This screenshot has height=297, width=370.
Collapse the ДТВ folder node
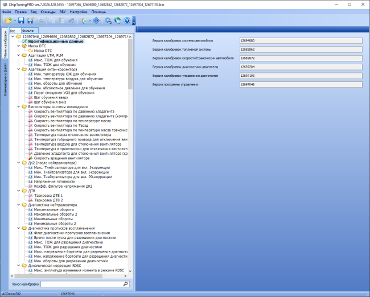pyautogui.click(x=19, y=191)
